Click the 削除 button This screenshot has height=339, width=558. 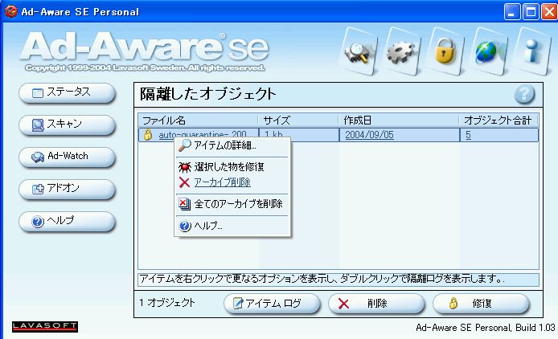pyautogui.click(x=376, y=304)
